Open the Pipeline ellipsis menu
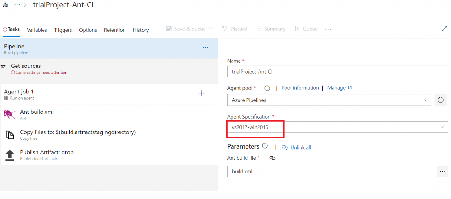The image size is (451, 199). pos(205,48)
